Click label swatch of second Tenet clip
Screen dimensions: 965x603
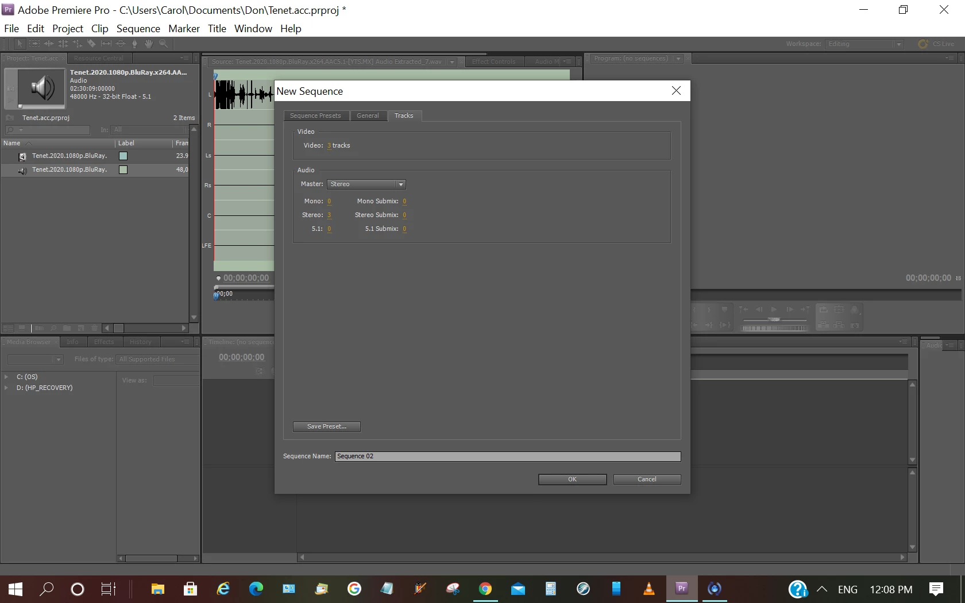point(123,170)
